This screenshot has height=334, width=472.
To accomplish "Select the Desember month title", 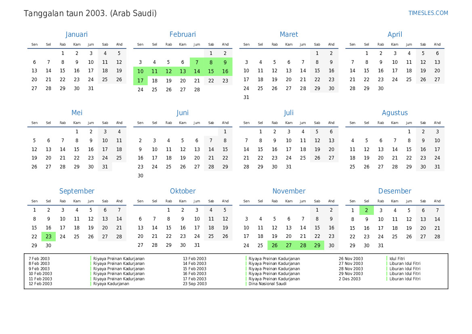I will (x=394, y=191).
